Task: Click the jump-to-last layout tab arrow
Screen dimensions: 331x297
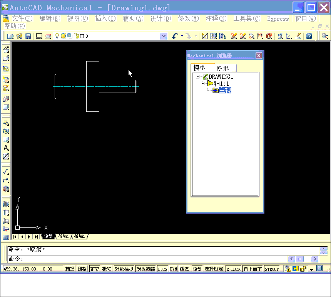Action: coord(36,237)
